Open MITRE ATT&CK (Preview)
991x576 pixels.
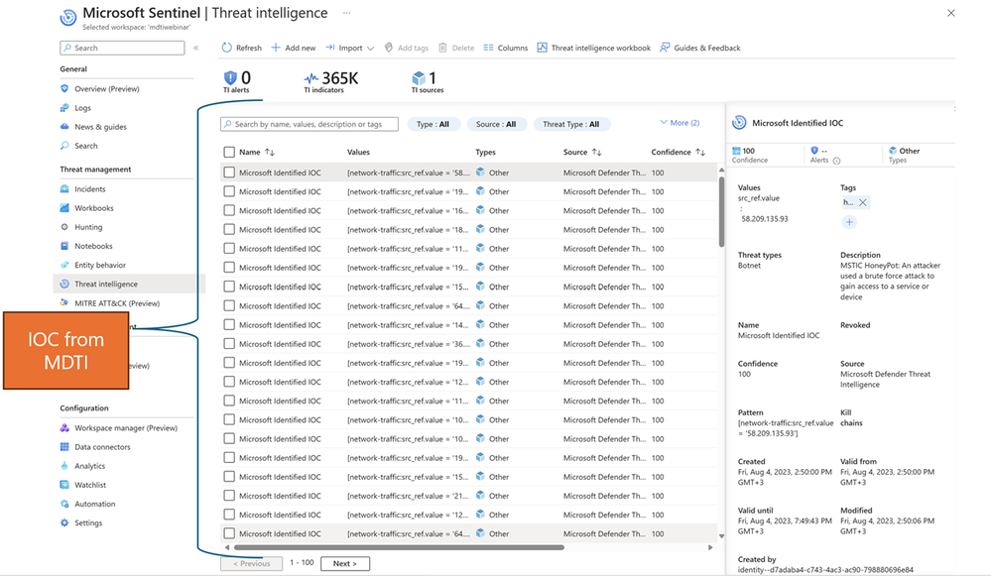pos(117,303)
